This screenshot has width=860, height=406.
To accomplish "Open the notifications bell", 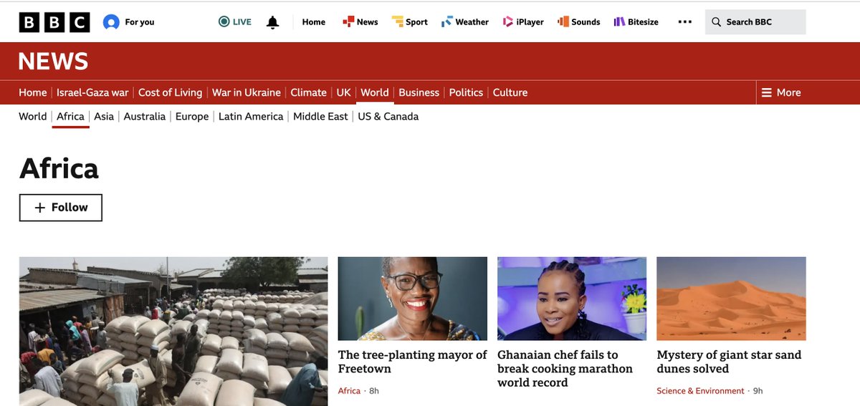I will click(x=272, y=22).
